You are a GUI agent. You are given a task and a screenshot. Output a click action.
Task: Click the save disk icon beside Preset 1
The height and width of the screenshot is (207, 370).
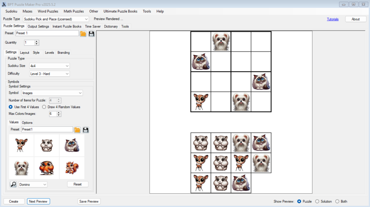(x=91, y=34)
